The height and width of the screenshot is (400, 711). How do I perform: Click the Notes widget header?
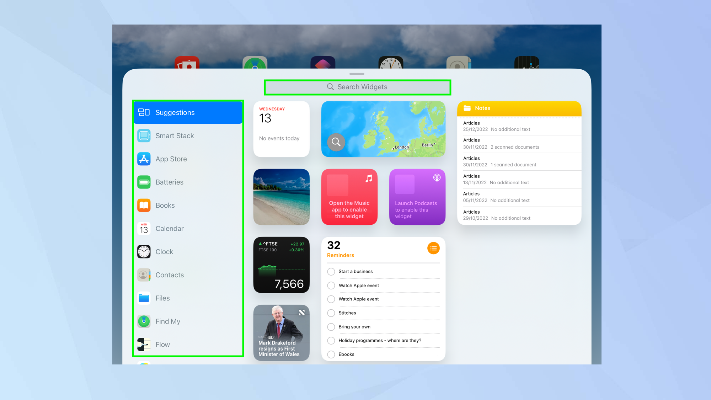coord(519,107)
